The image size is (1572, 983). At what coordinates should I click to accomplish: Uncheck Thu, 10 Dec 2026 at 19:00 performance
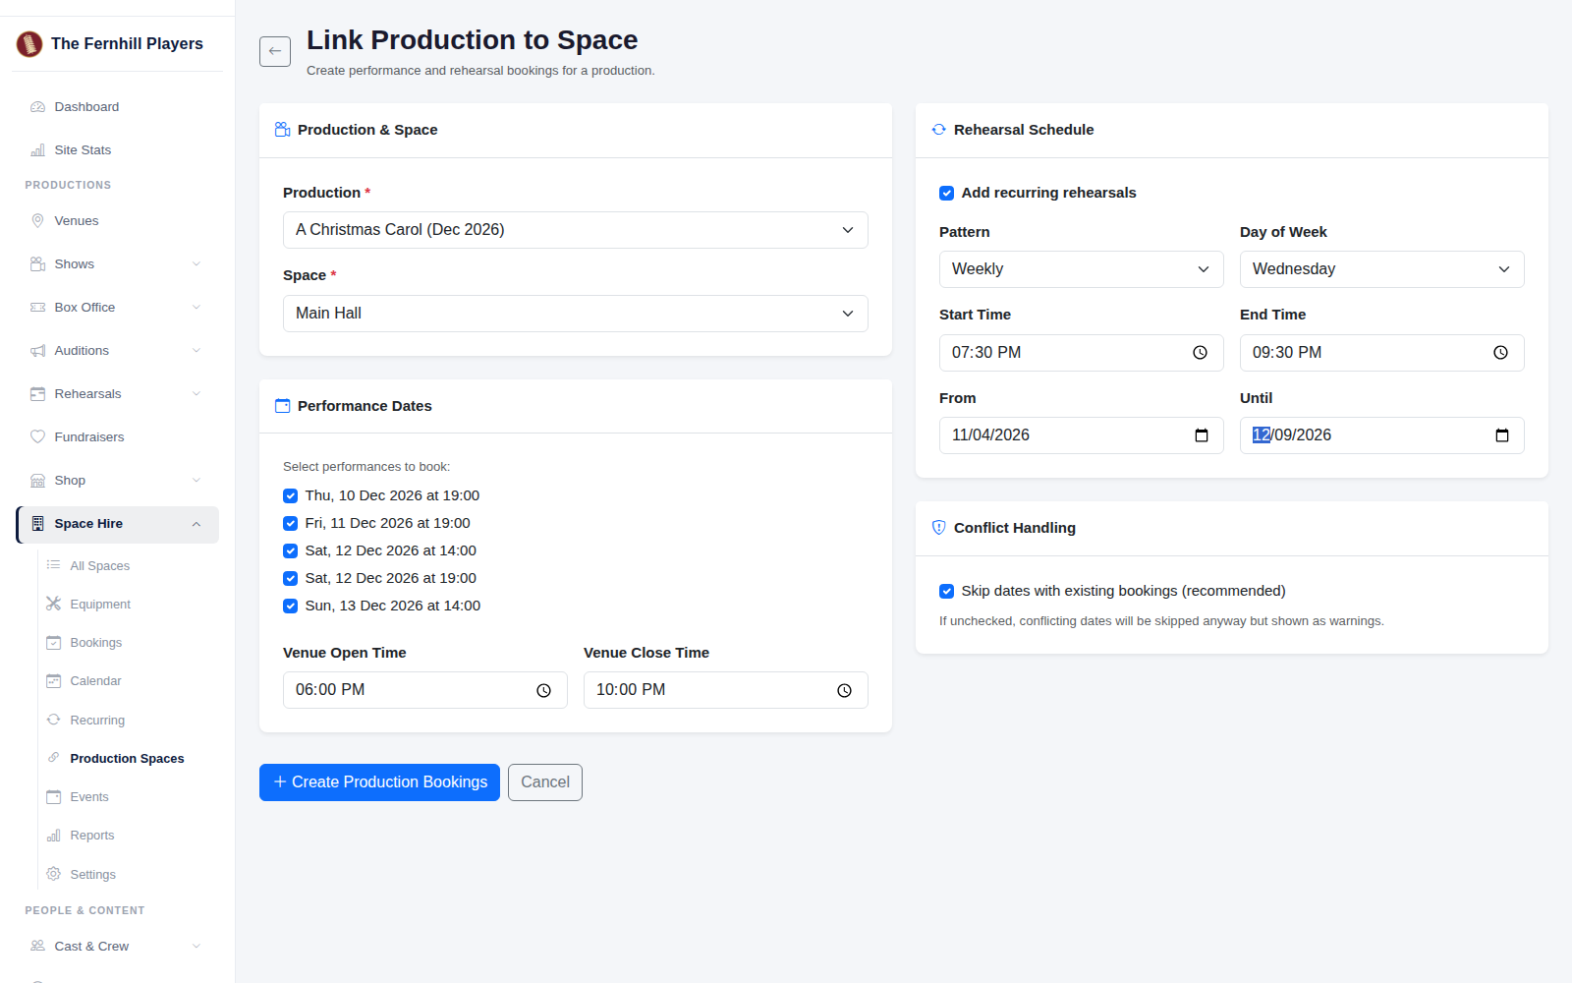pyautogui.click(x=290, y=496)
